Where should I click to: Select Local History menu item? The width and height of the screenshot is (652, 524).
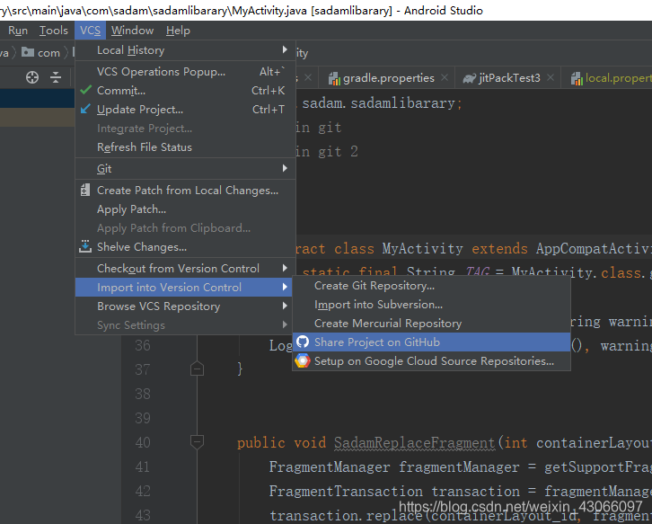[185, 50]
